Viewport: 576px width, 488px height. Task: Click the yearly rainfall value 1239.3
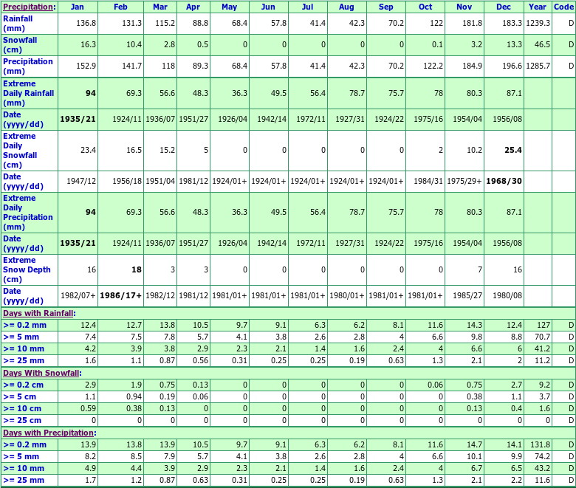coord(538,23)
